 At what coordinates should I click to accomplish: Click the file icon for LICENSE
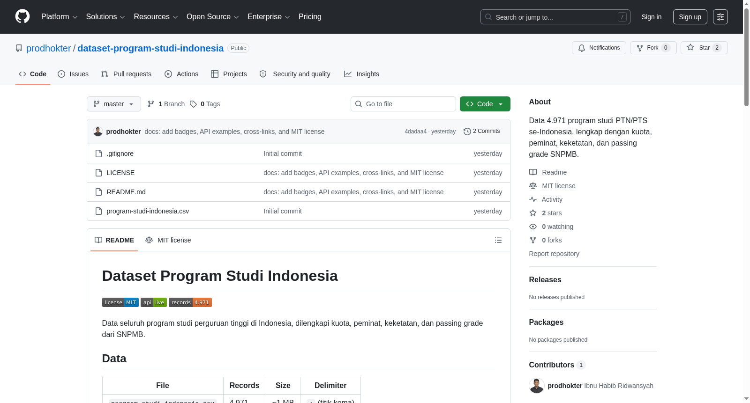point(98,173)
